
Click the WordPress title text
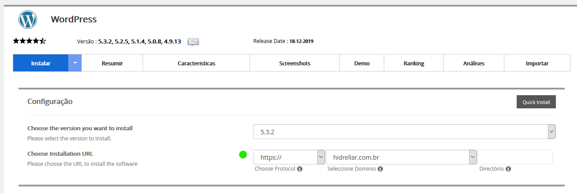74,19
